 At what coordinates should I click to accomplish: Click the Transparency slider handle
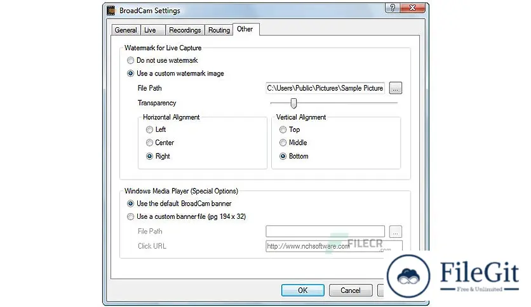coord(293,103)
